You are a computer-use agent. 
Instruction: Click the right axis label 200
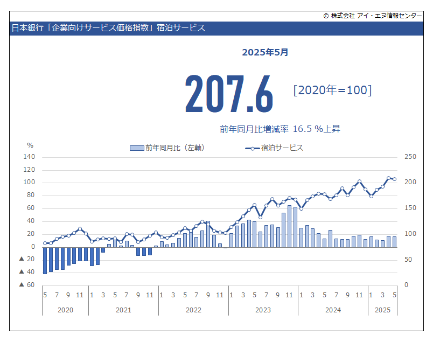tap(410, 182)
